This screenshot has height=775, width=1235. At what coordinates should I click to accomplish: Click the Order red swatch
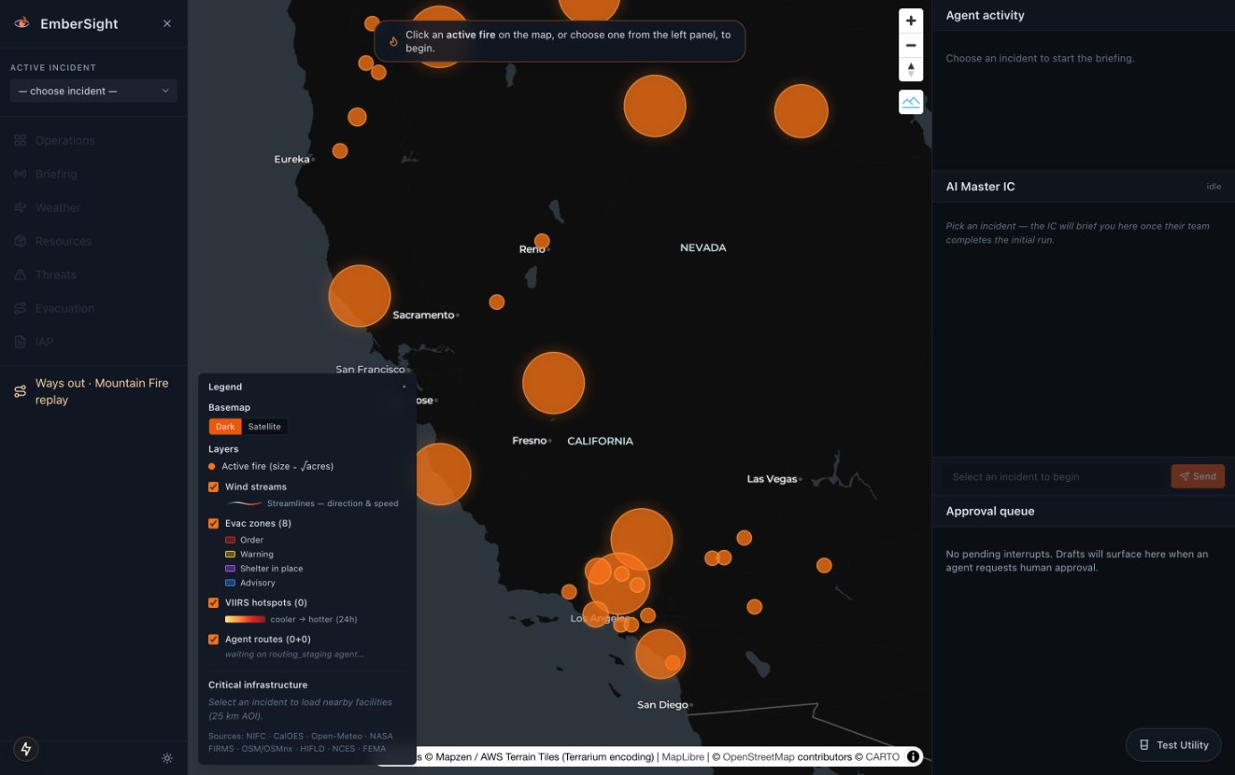[x=229, y=540]
